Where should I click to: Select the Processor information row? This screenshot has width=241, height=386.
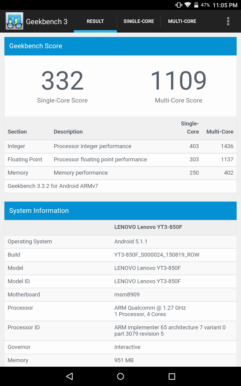pos(120,311)
